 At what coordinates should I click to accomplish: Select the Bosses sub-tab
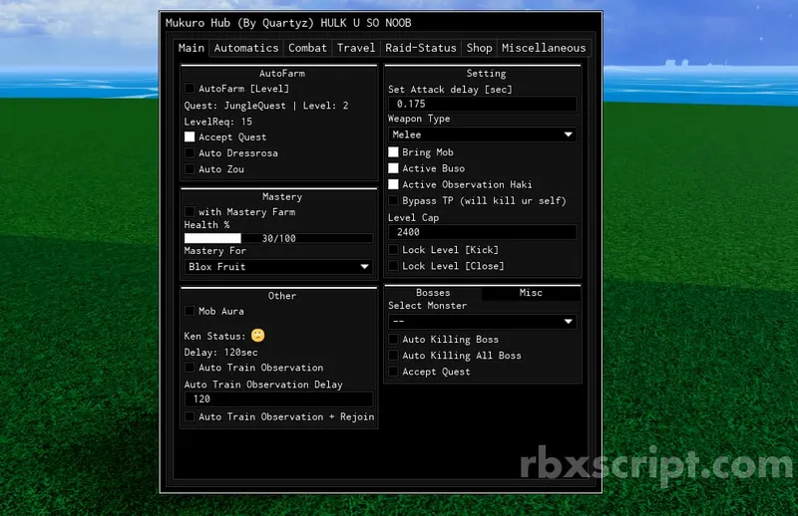click(x=433, y=293)
